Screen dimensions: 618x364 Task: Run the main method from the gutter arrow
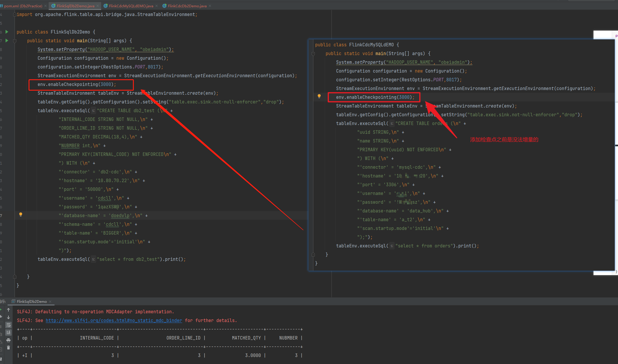tap(7, 41)
